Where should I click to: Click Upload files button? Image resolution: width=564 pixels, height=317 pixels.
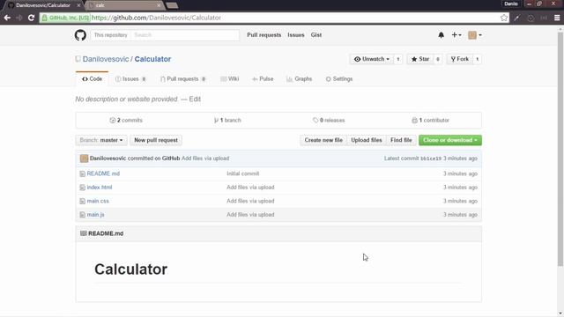tap(367, 140)
